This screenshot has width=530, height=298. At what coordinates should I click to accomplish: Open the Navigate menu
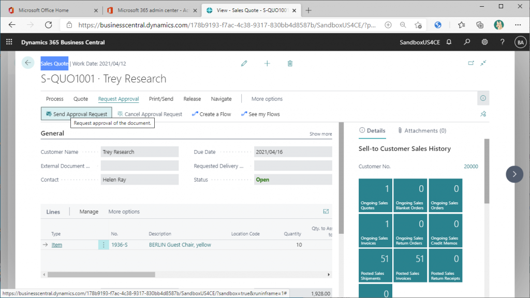tap(221, 99)
